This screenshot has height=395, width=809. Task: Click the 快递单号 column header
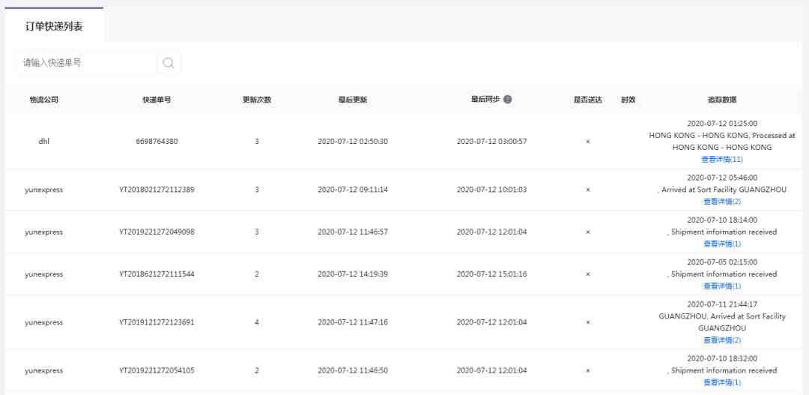157,100
